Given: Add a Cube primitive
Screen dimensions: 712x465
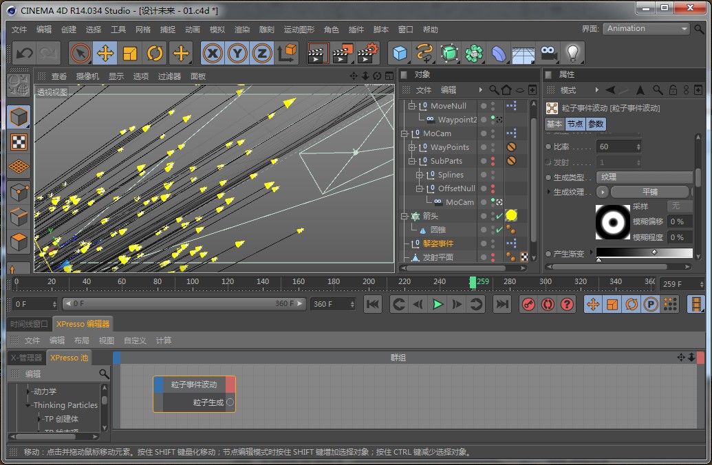Looking at the screenshot, I should (x=400, y=54).
